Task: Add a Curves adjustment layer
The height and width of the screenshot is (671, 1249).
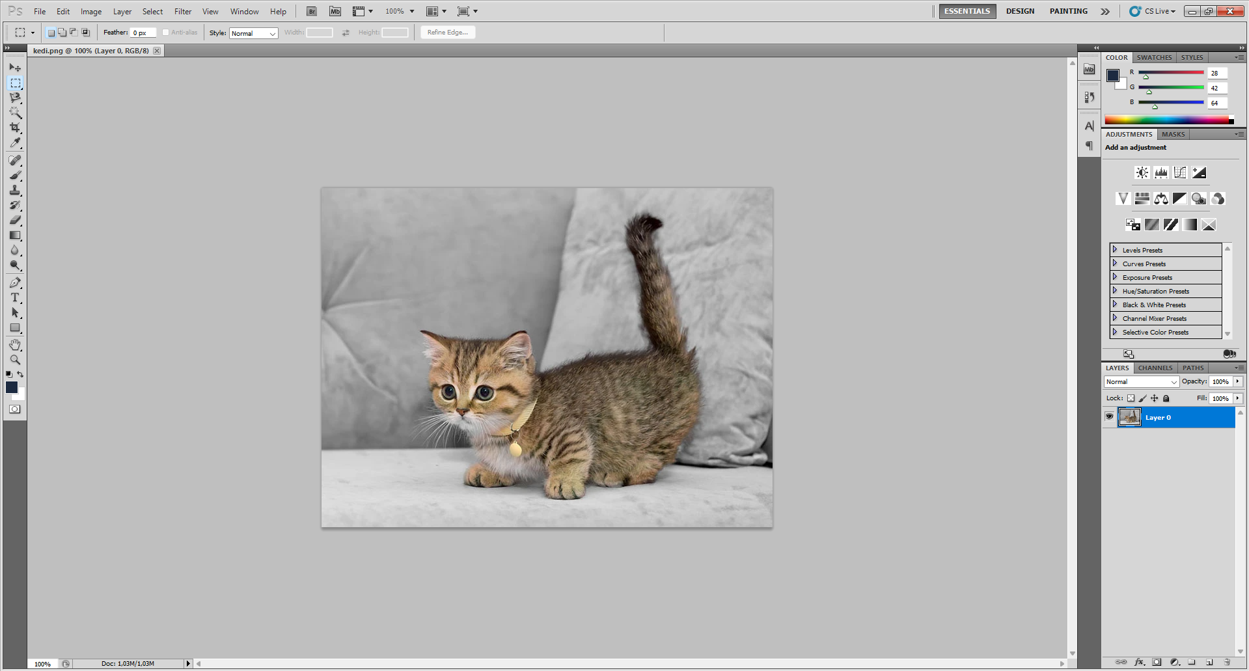Action: (x=1179, y=172)
